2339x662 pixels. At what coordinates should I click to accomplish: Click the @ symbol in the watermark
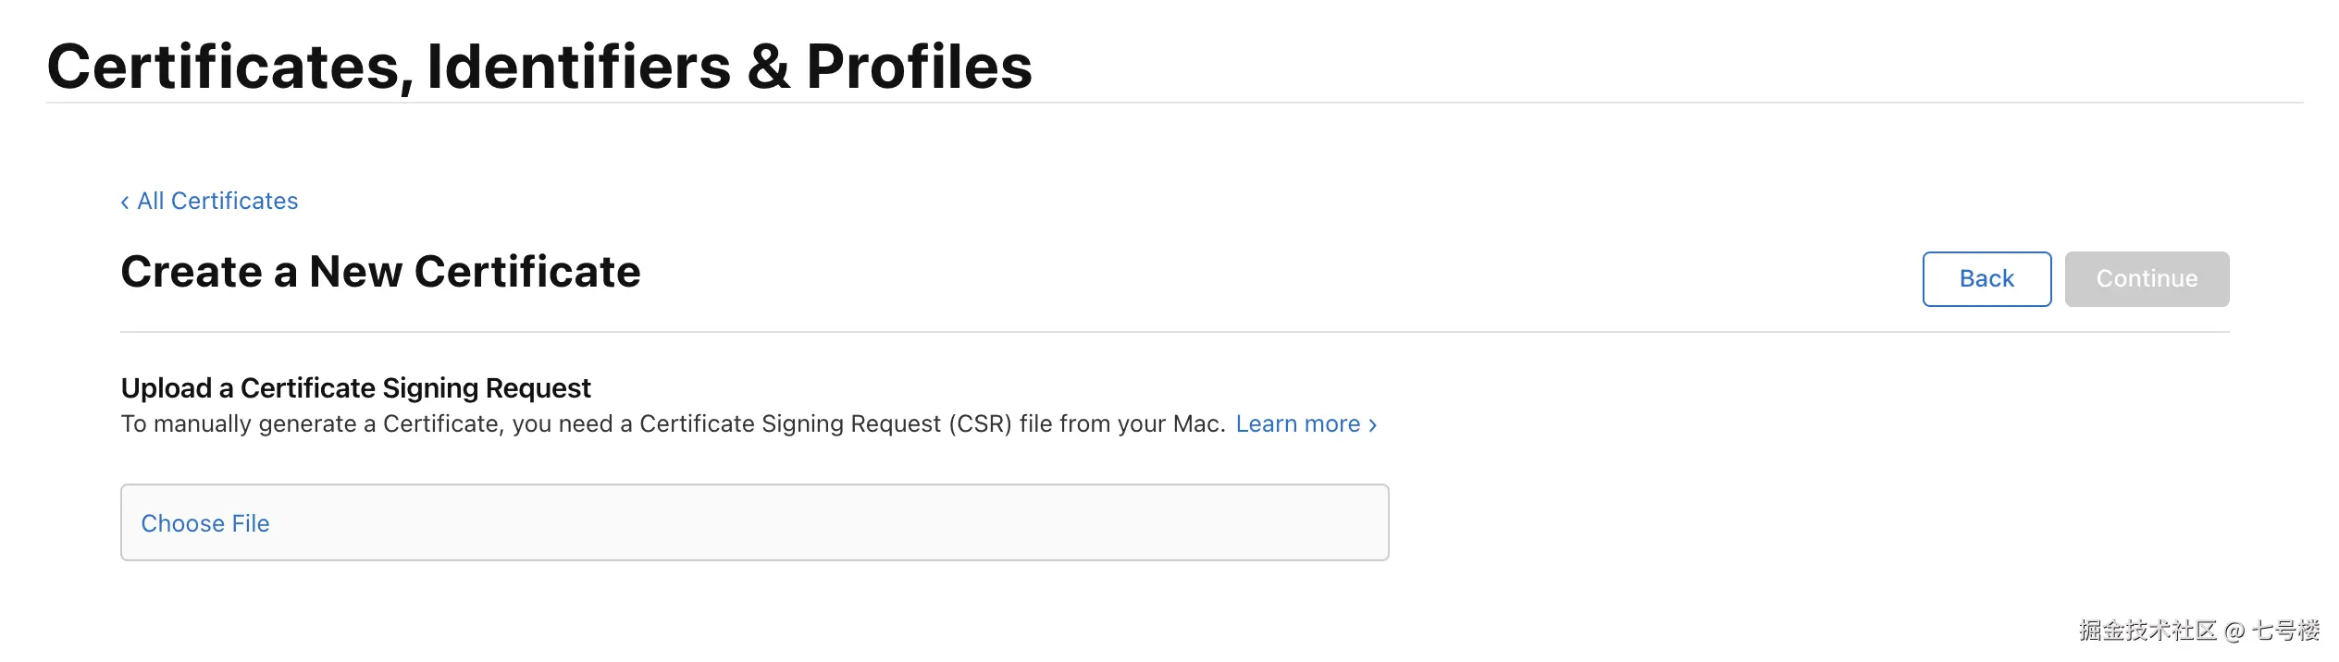pyautogui.click(x=2234, y=631)
